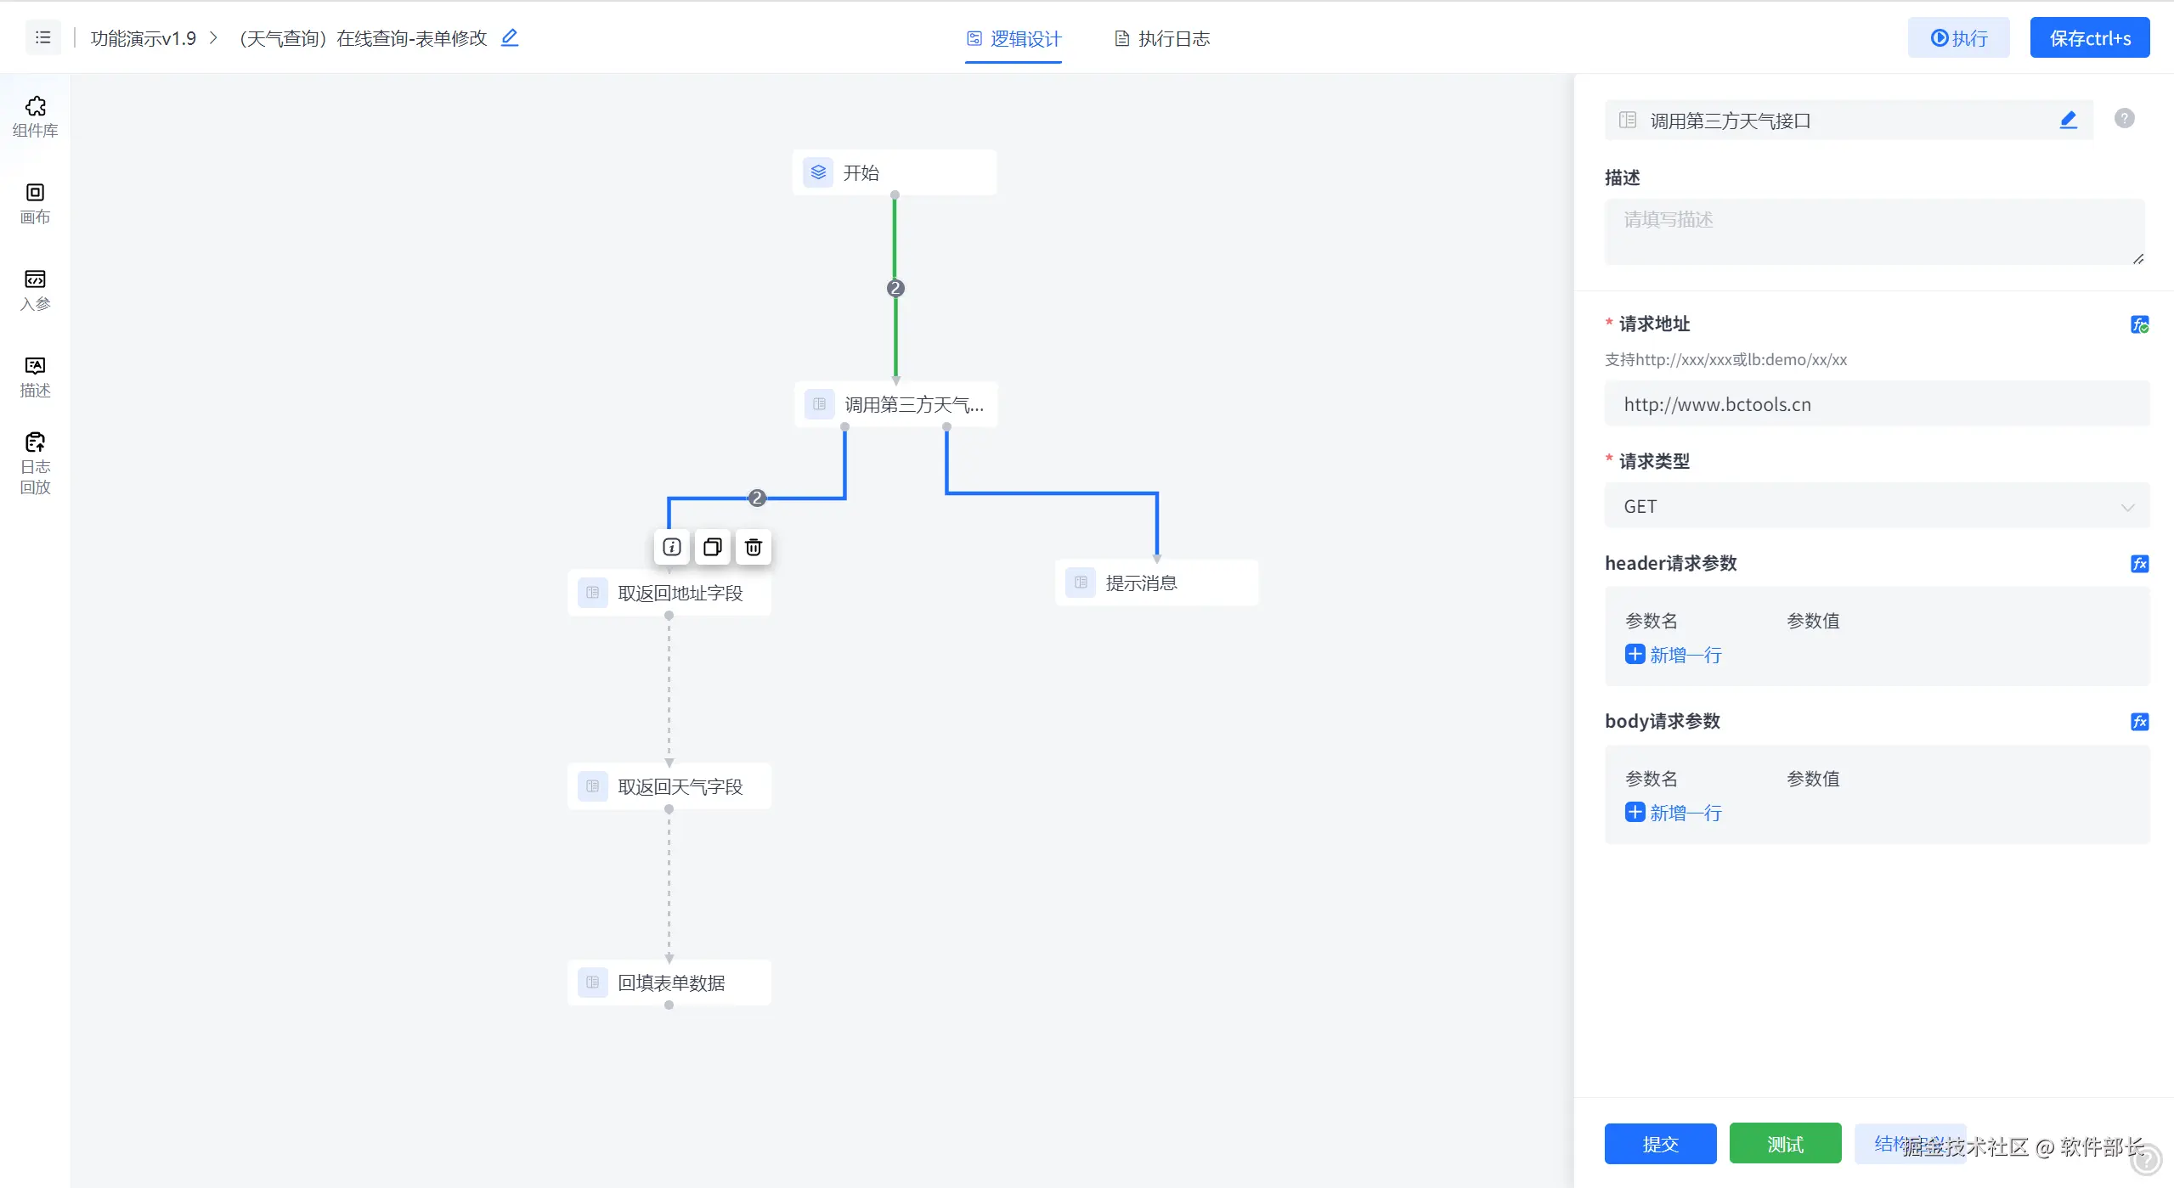Toggle fx expression for header请求参数
The image size is (2174, 1188).
point(2139,563)
